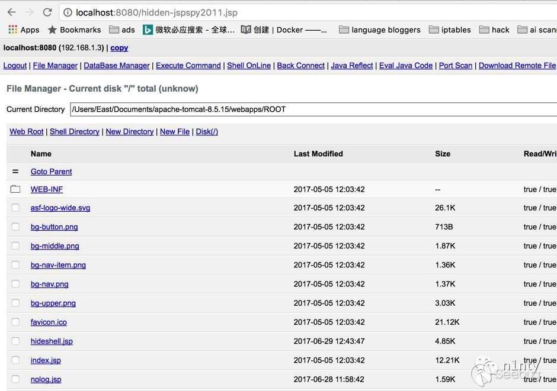Click the New Directory link
The height and width of the screenshot is (391, 557).
click(x=129, y=132)
